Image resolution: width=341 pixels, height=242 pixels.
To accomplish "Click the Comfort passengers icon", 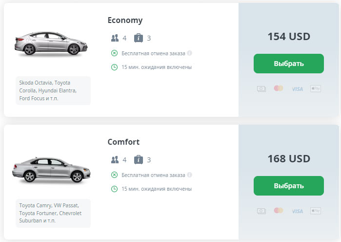I will tap(115, 160).
